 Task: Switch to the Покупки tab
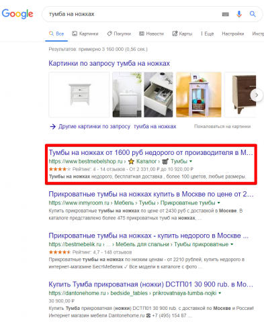pyautogui.click(x=119, y=34)
